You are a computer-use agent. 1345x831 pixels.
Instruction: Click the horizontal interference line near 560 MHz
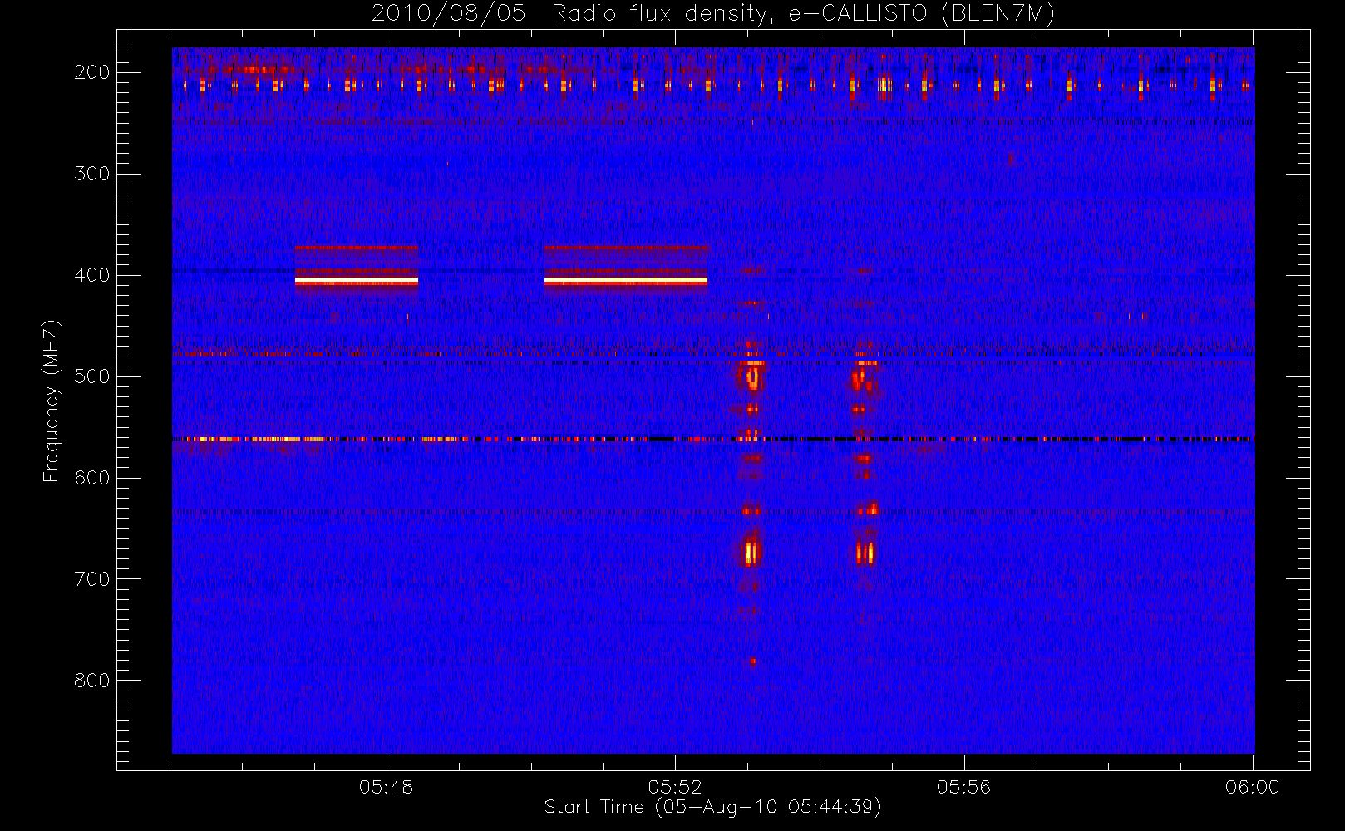coord(712,439)
